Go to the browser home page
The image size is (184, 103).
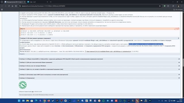(12, 6)
